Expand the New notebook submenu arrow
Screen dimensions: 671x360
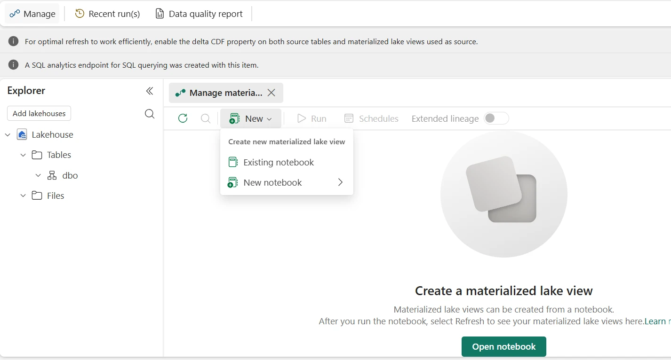pyautogui.click(x=340, y=182)
